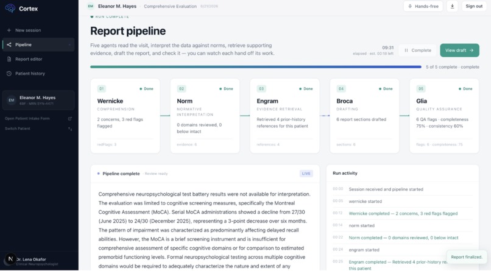Open the Engram Evidence Retrieval card
Screen dimensions: 491x271
click(x=284, y=116)
